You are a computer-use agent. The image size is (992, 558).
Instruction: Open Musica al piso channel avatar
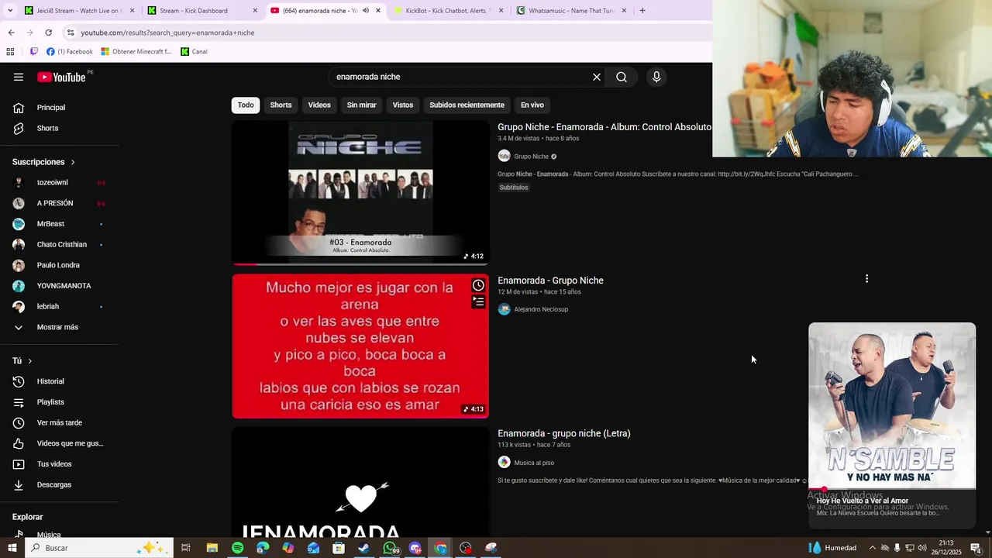[504, 463]
